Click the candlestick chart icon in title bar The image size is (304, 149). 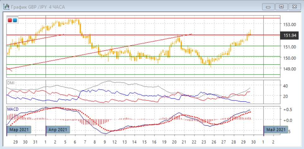click(x=6, y=6)
